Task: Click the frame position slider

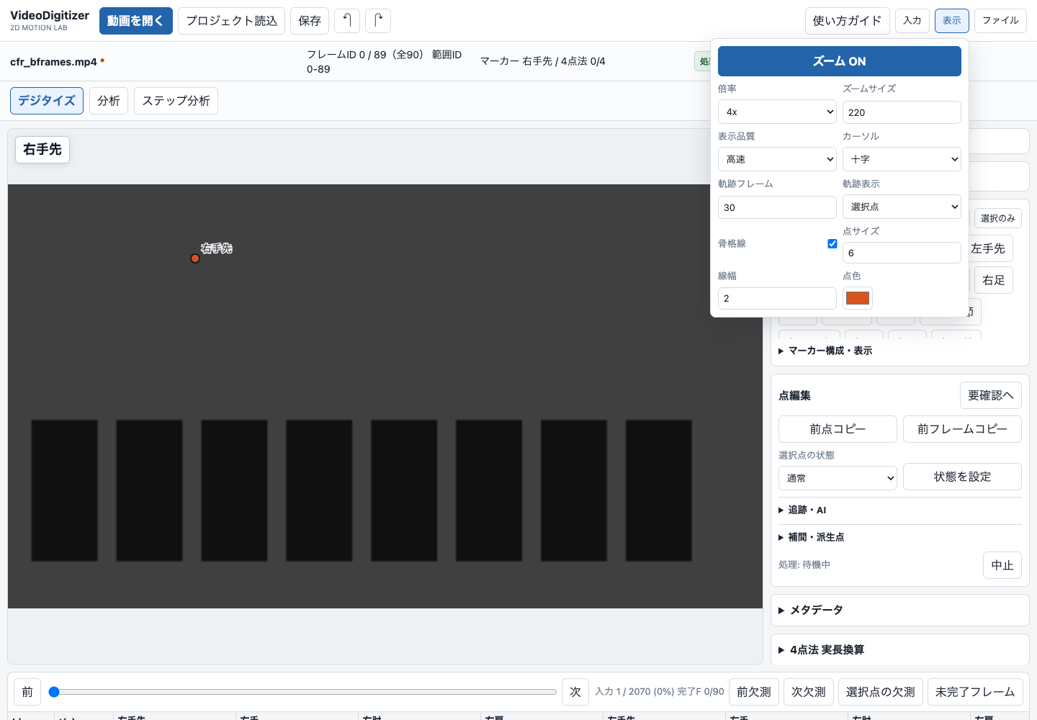Action: [x=302, y=692]
